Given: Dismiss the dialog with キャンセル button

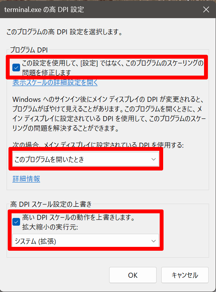Looking at the screenshot, I should pos(185,275).
